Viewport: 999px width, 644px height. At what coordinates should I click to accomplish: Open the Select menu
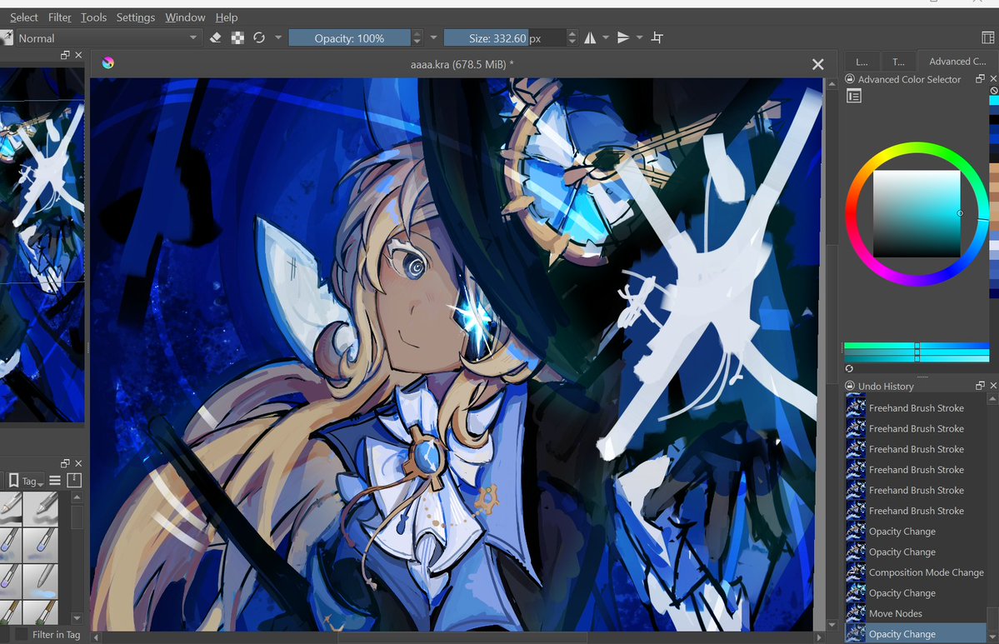tap(23, 17)
